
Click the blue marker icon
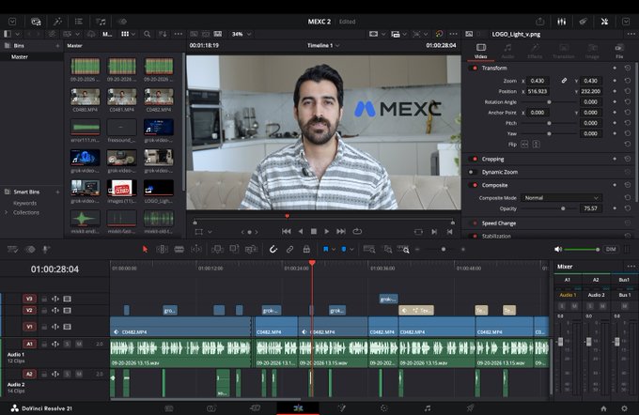344,249
